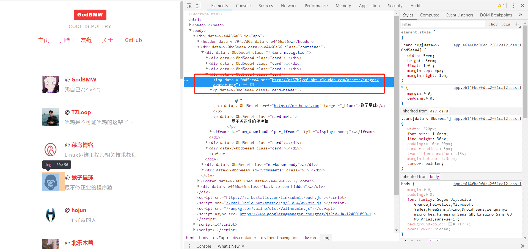Open the Event Listeners tab
The width and height of the screenshot is (528, 249).
(460, 15)
